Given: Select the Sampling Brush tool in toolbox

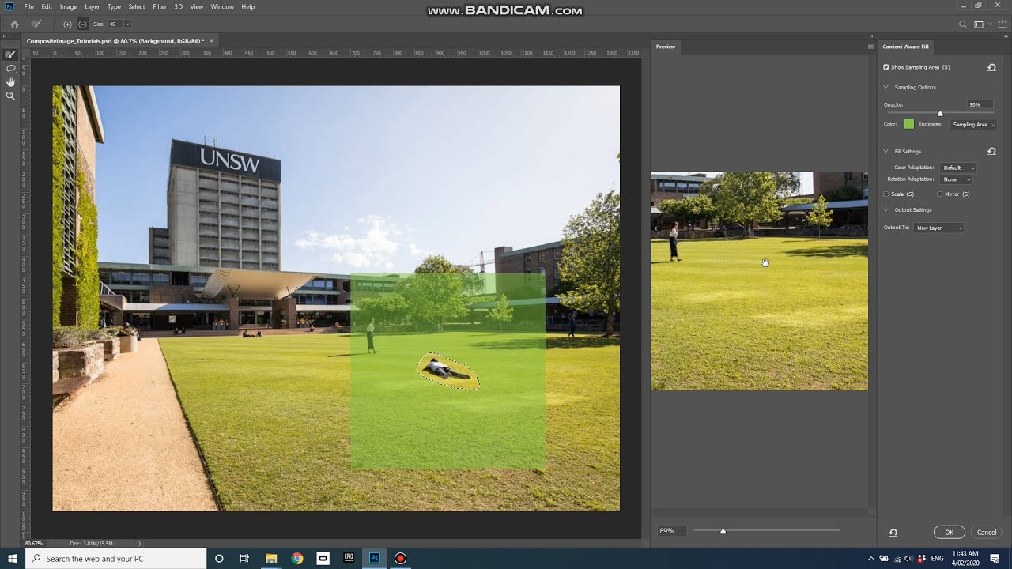Looking at the screenshot, I should (10, 55).
